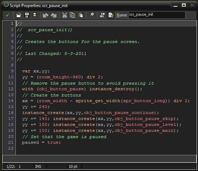Click 'paused = true;' on line 21
The image size is (198, 171).
tap(42, 143)
